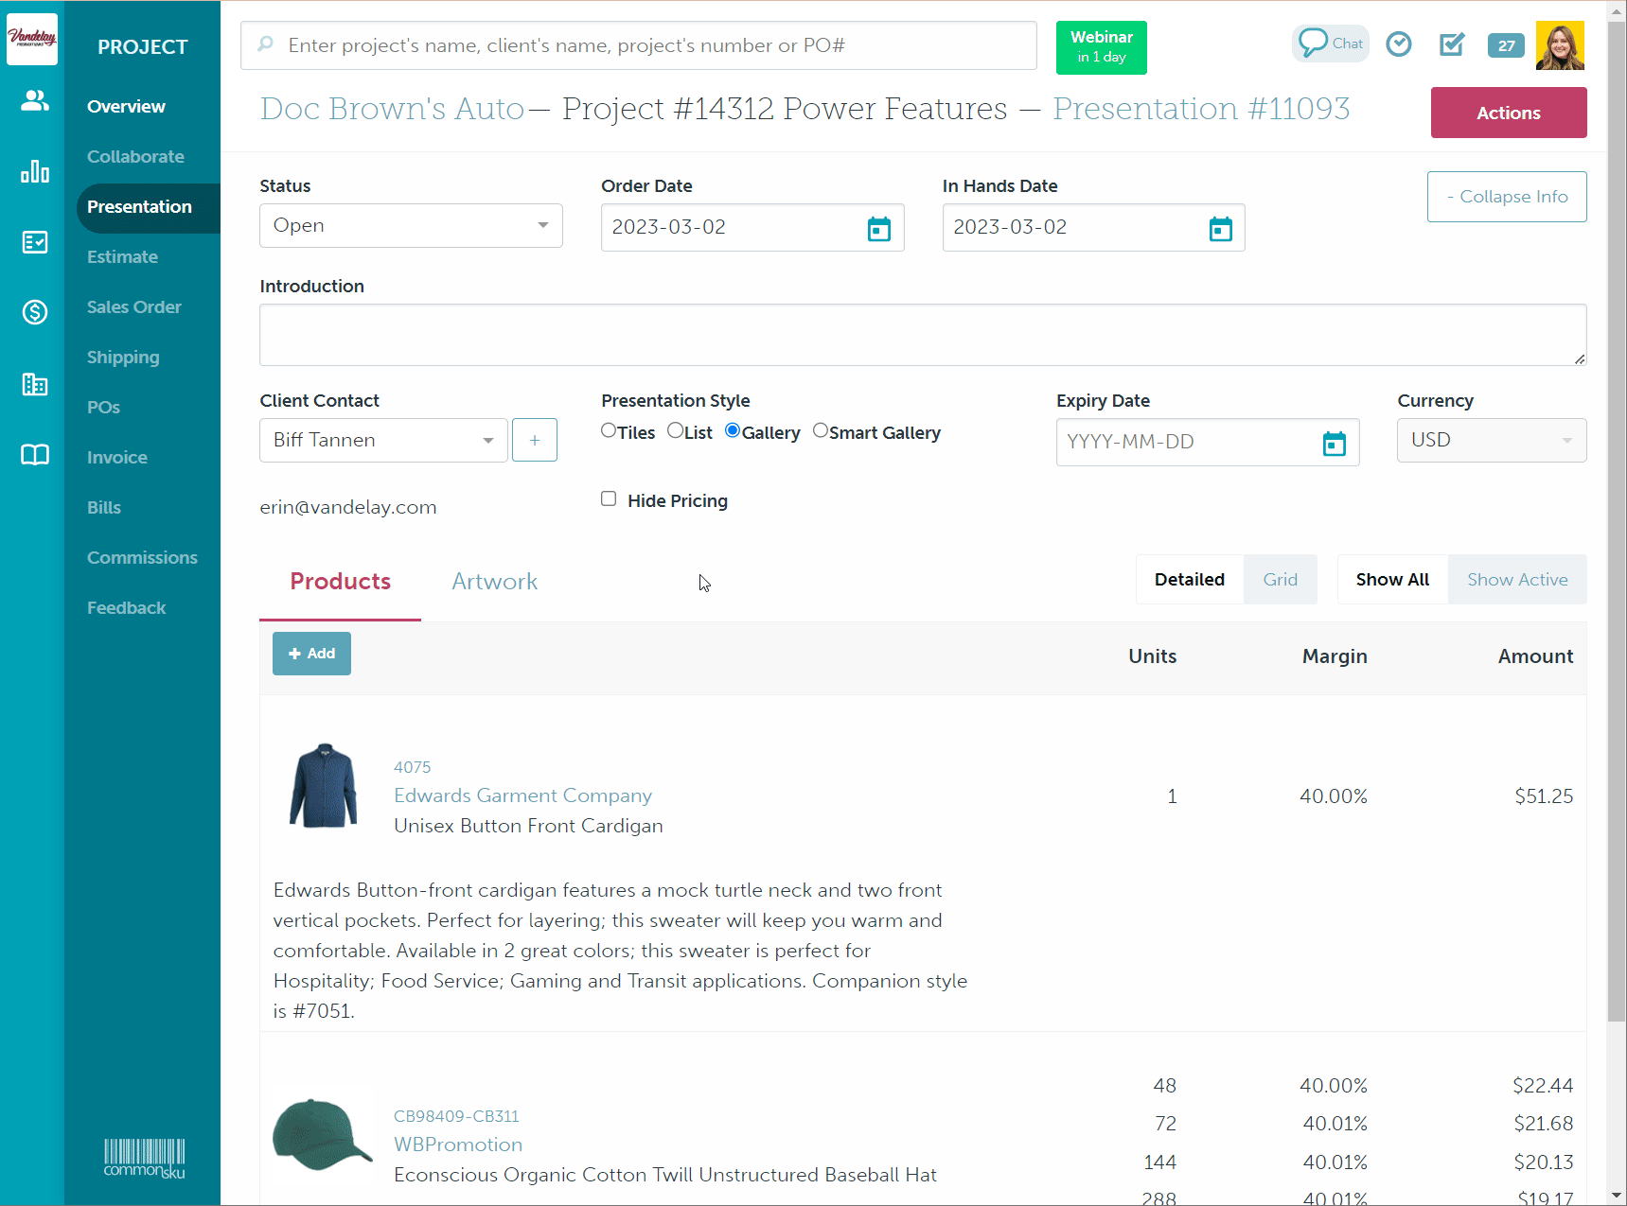The height and width of the screenshot is (1206, 1627).
Task: Enable the Hide Pricing checkbox
Action: point(609,499)
